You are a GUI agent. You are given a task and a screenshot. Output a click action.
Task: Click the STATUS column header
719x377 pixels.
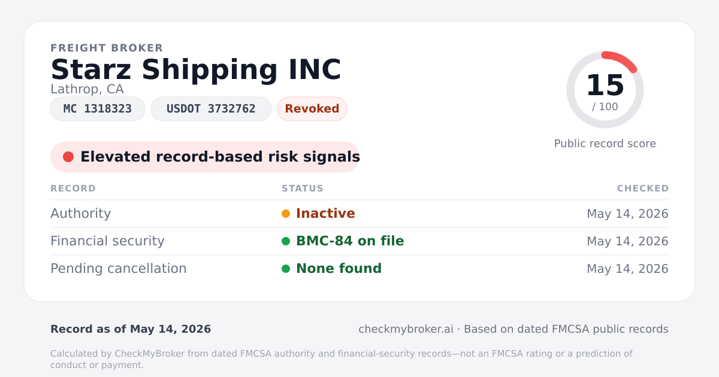pyautogui.click(x=303, y=188)
